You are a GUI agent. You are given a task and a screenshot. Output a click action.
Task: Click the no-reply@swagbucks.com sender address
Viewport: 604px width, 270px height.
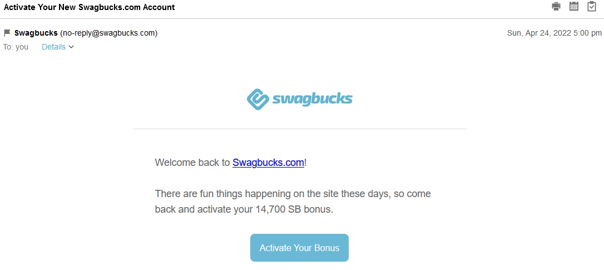(108, 33)
